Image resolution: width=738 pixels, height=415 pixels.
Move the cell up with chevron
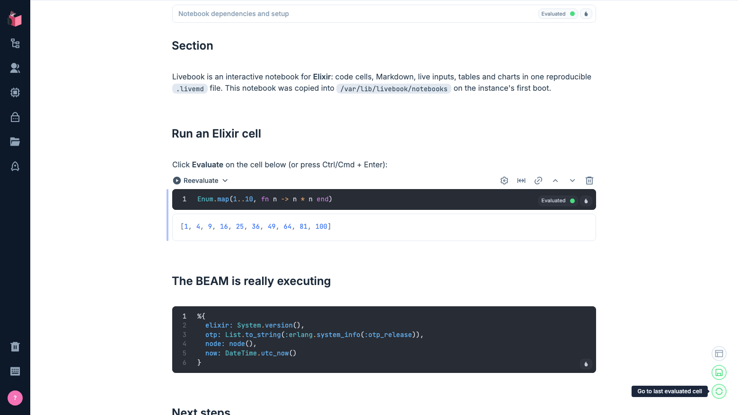click(555, 181)
